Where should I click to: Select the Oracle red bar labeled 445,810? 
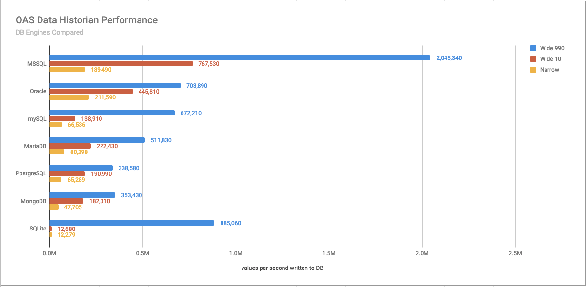(91, 91)
